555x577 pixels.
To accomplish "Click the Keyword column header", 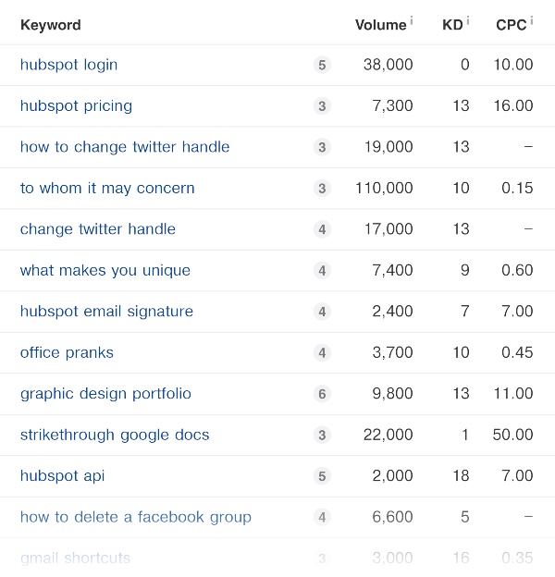I will pos(50,25).
